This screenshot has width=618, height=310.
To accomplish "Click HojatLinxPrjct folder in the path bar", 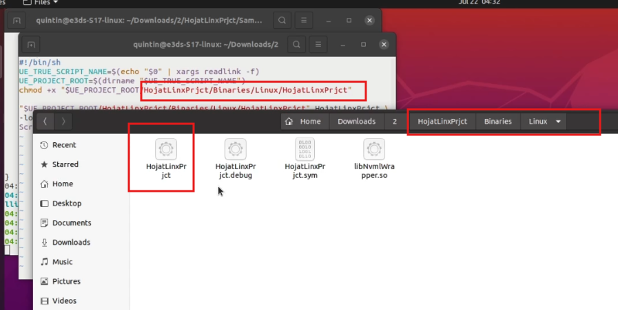I will pos(442,122).
